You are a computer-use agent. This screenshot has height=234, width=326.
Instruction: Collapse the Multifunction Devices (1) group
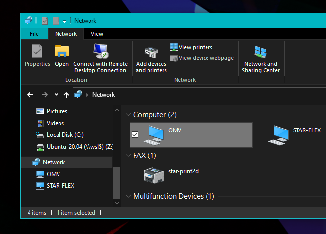(128, 196)
